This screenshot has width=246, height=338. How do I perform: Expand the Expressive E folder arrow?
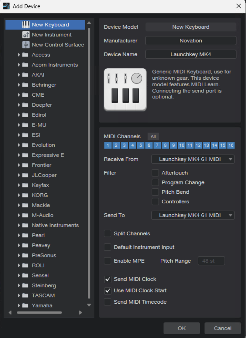(19, 155)
